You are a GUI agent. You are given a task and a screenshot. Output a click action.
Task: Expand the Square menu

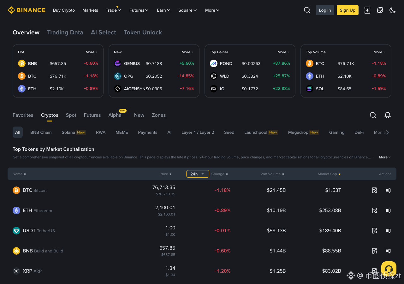point(187,10)
